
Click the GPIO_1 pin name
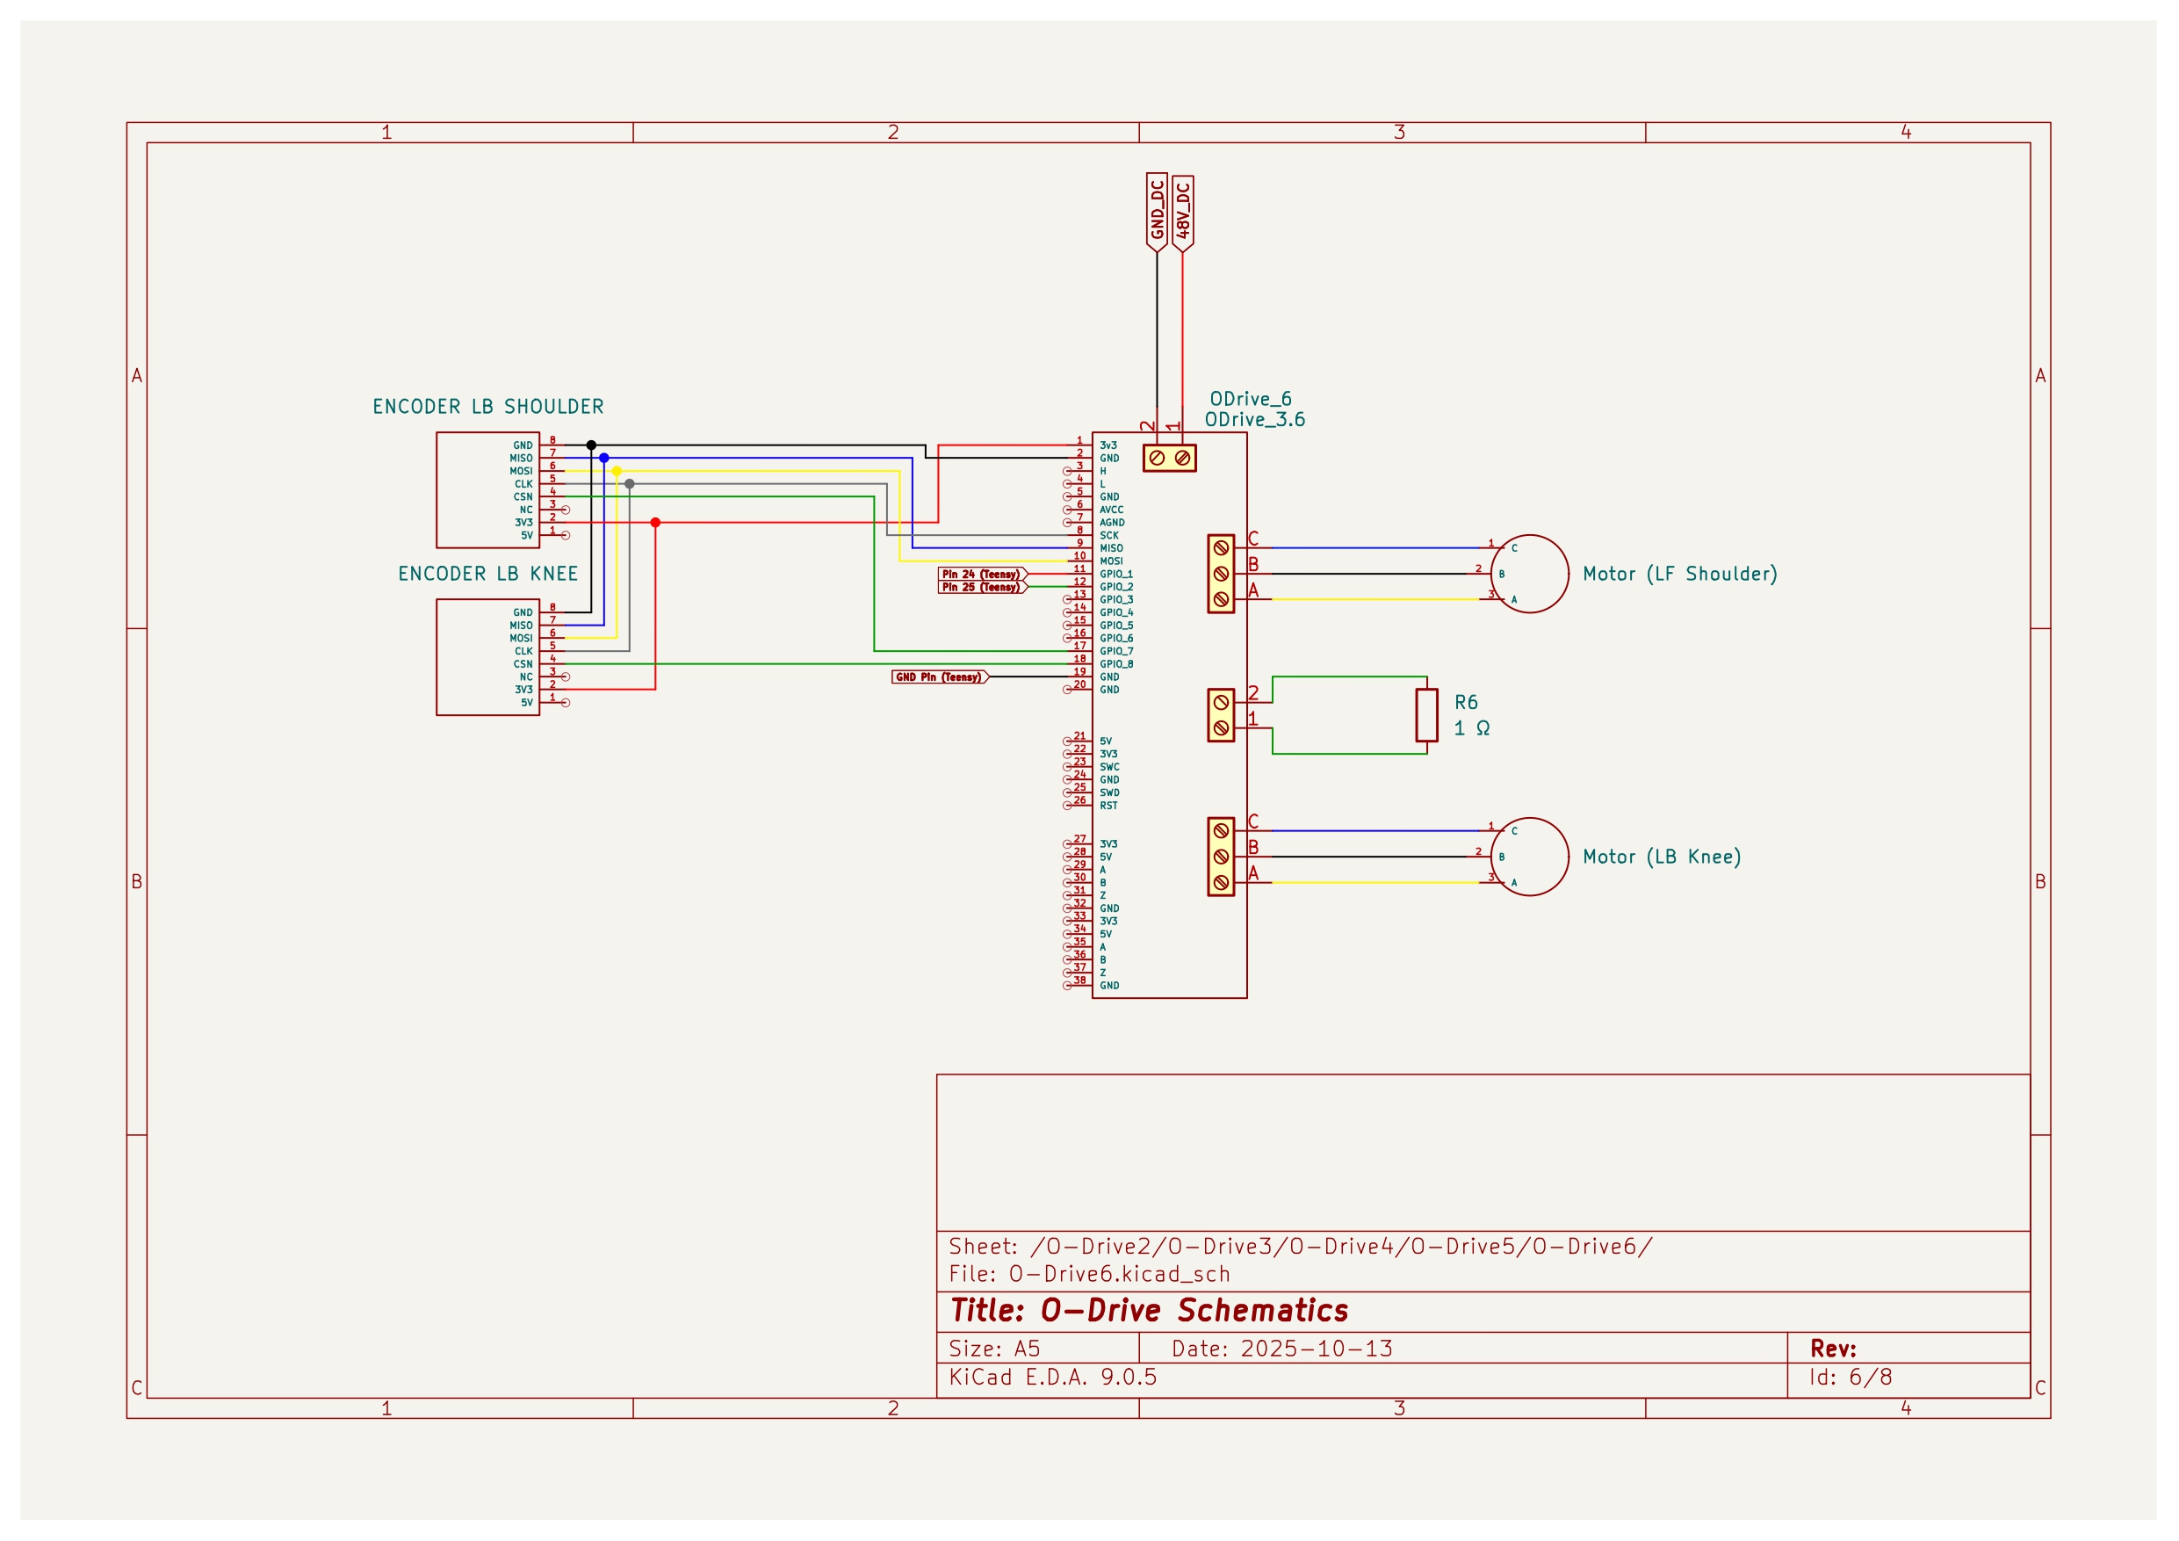[x=1116, y=575]
